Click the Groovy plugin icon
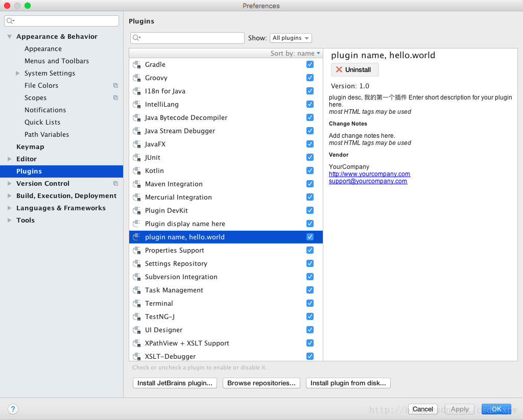 (137, 78)
